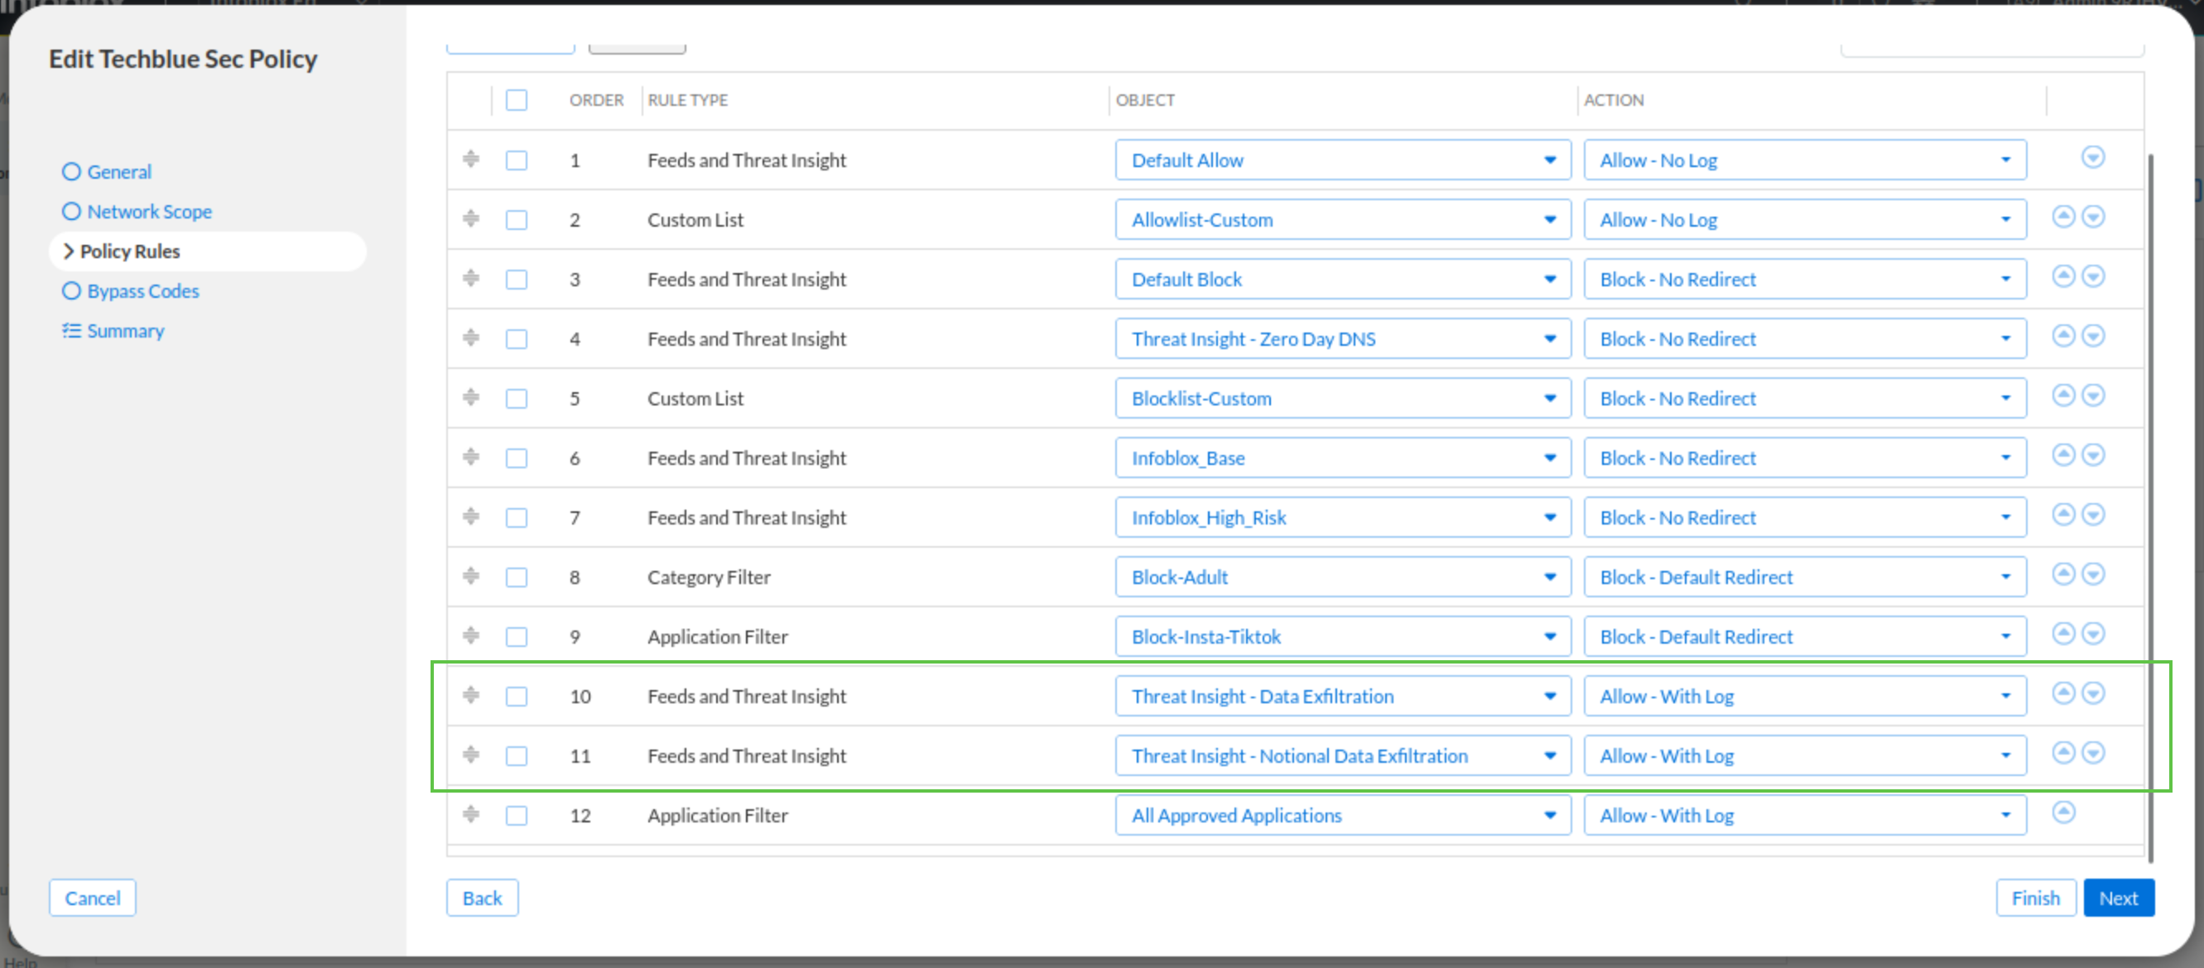Move rule 10 down with arrow icon
2204x968 pixels.
click(2093, 693)
